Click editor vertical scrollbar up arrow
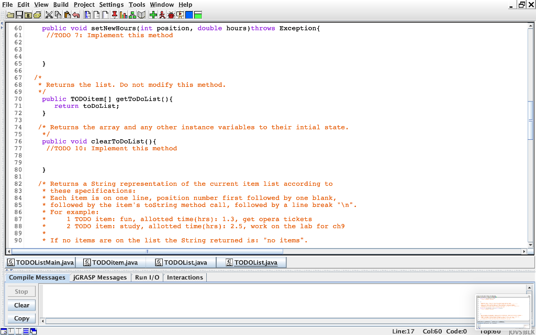The width and height of the screenshot is (536, 335). (531, 26)
